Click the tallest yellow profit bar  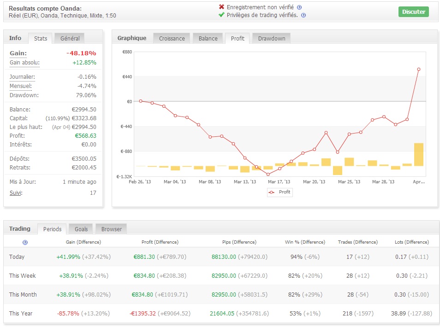click(418, 154)
